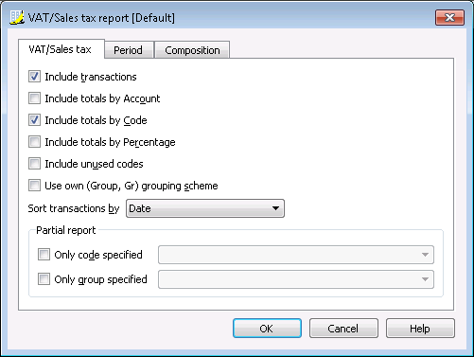Select the VAT/Sales tax tab
This screenshot has width=474, height=357.
pos(61,49)
